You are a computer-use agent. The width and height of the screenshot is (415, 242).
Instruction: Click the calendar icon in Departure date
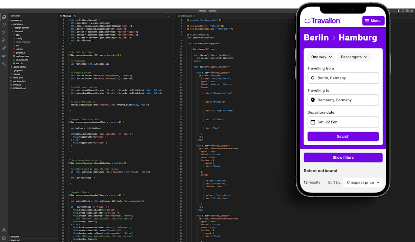coord(313,122)
